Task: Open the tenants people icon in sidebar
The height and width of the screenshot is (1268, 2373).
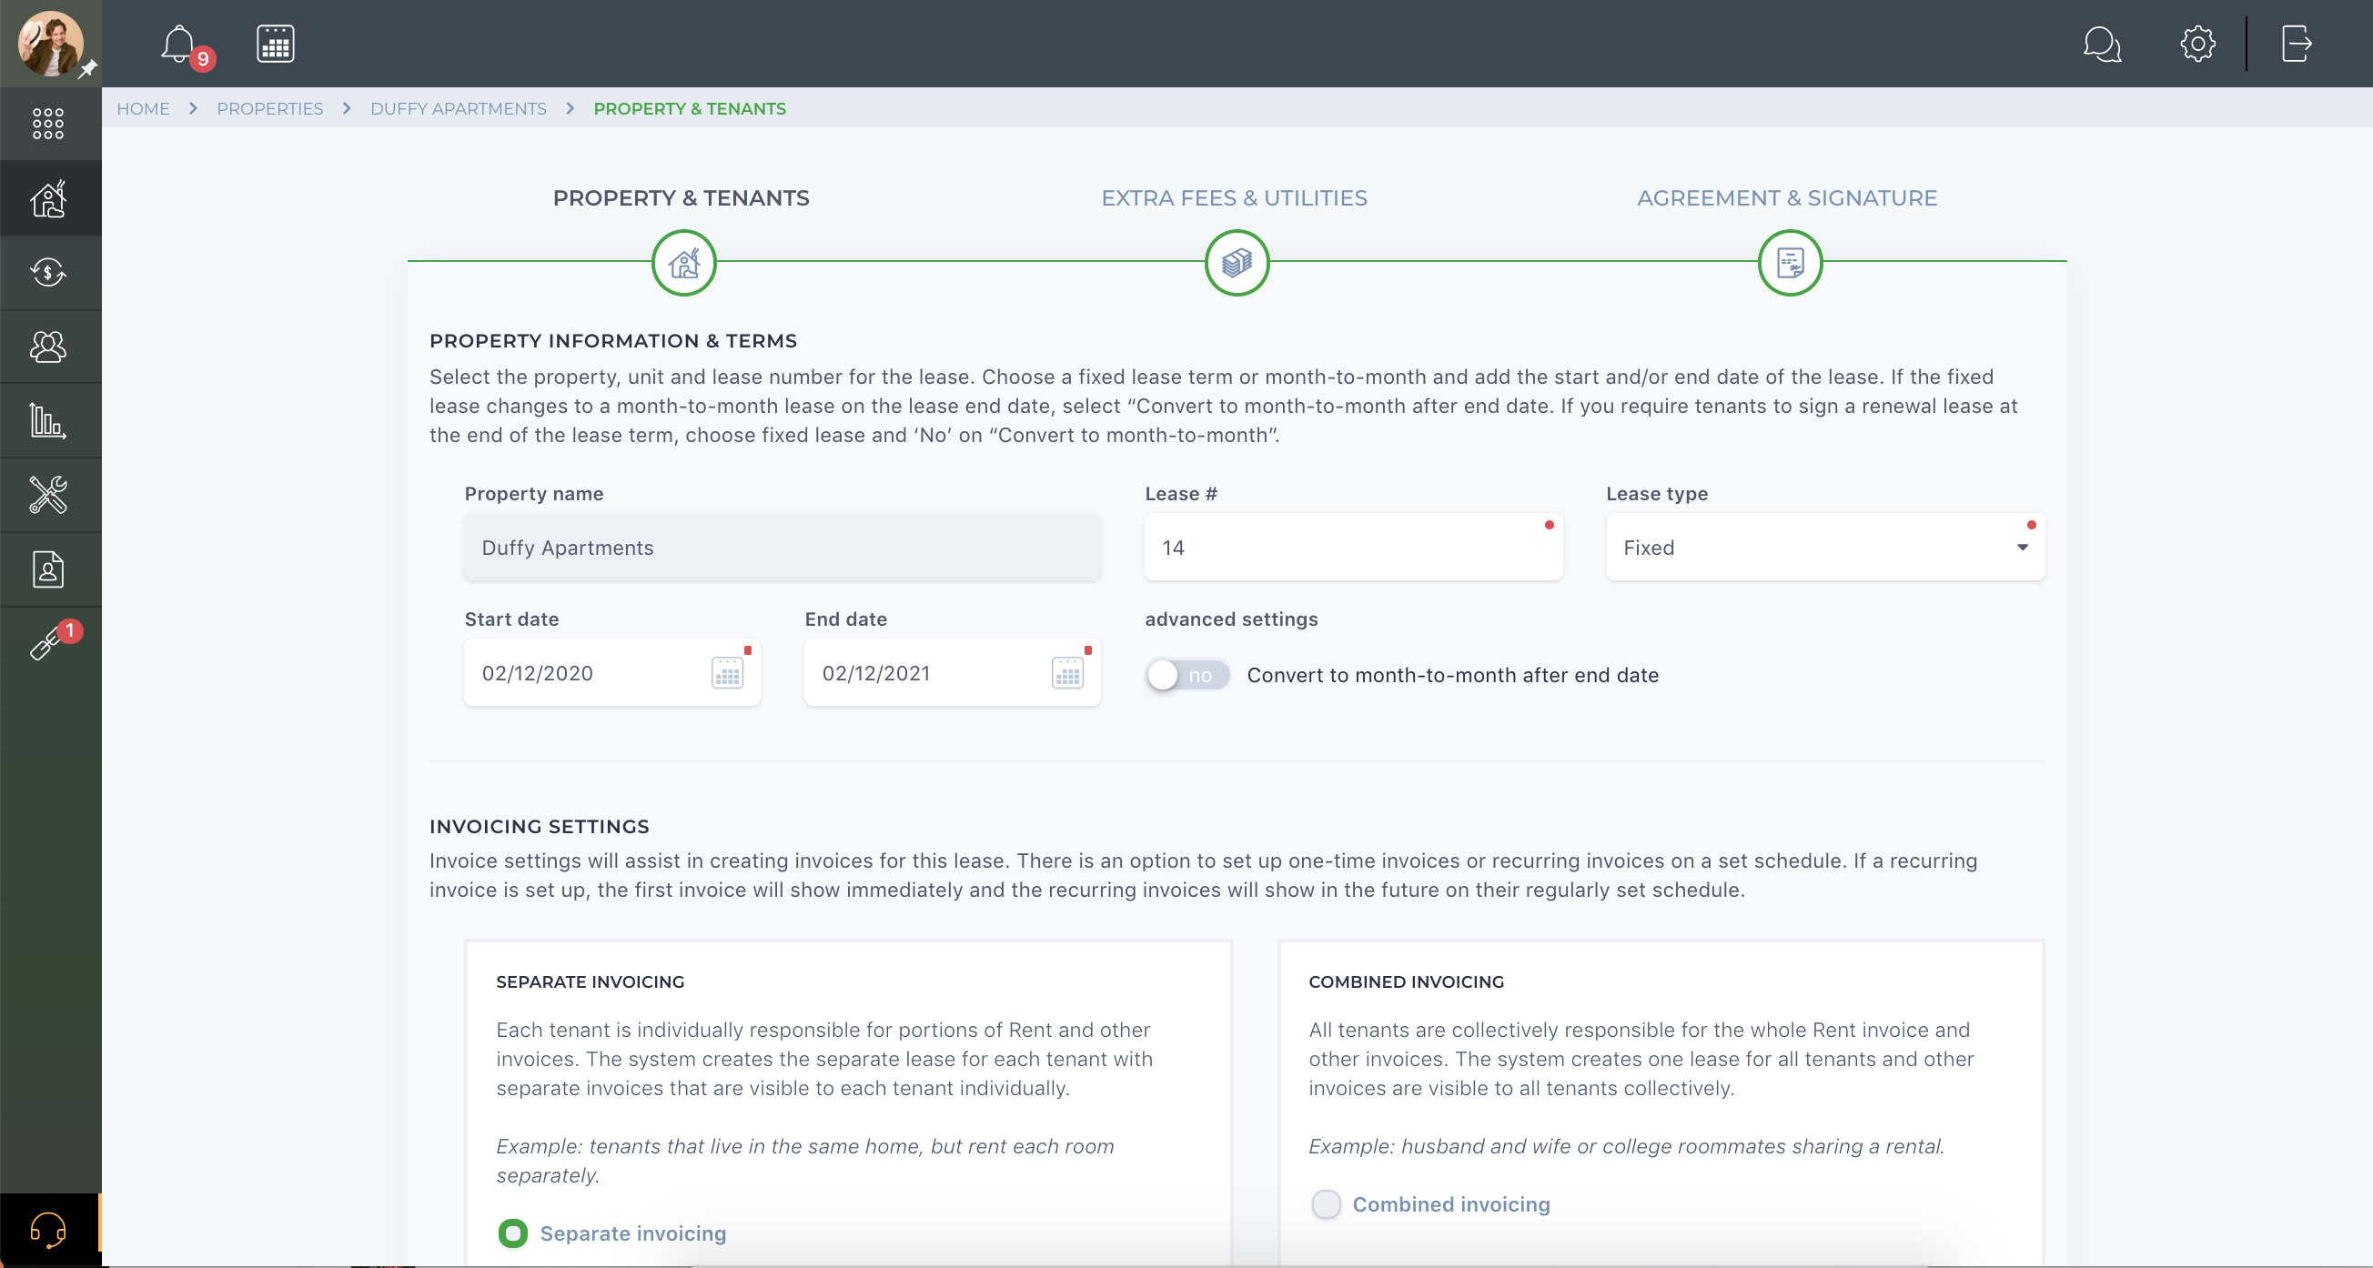Action: (x=48, y=347)
